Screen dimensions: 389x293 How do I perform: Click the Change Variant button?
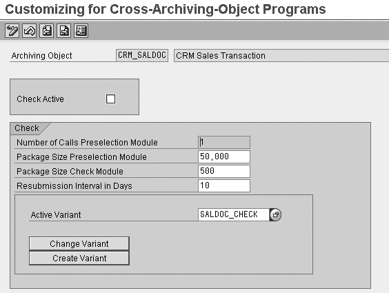(79, 243)
